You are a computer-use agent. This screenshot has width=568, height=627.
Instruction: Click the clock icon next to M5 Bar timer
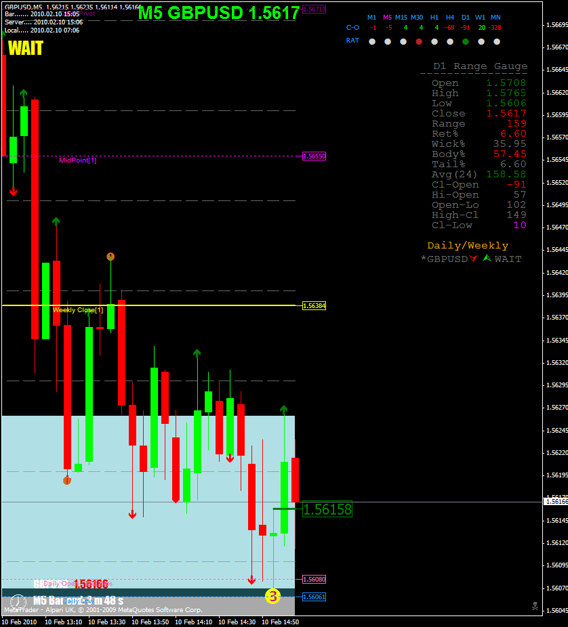(18, 601)
